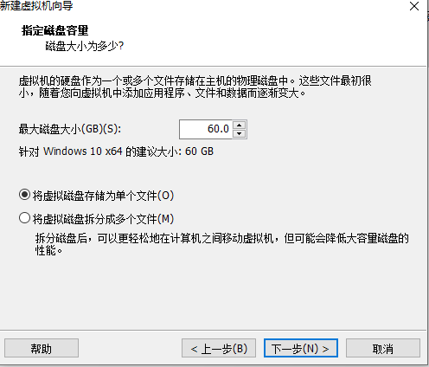The image size is (429, 367).
Task: Click the 磁盘大小为多少? subtitle text
Action: 85,46
